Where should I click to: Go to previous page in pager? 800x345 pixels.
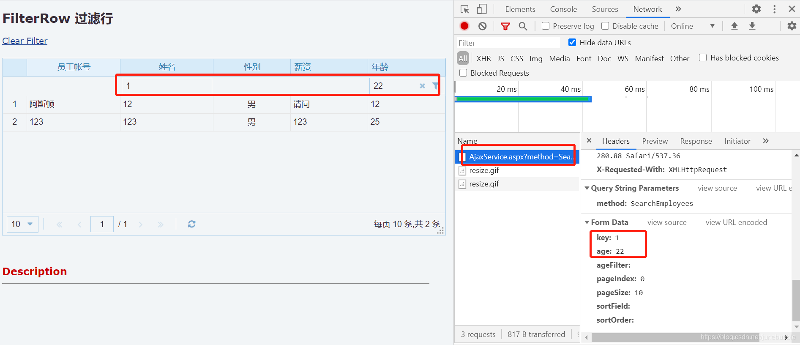pos(79,225)
